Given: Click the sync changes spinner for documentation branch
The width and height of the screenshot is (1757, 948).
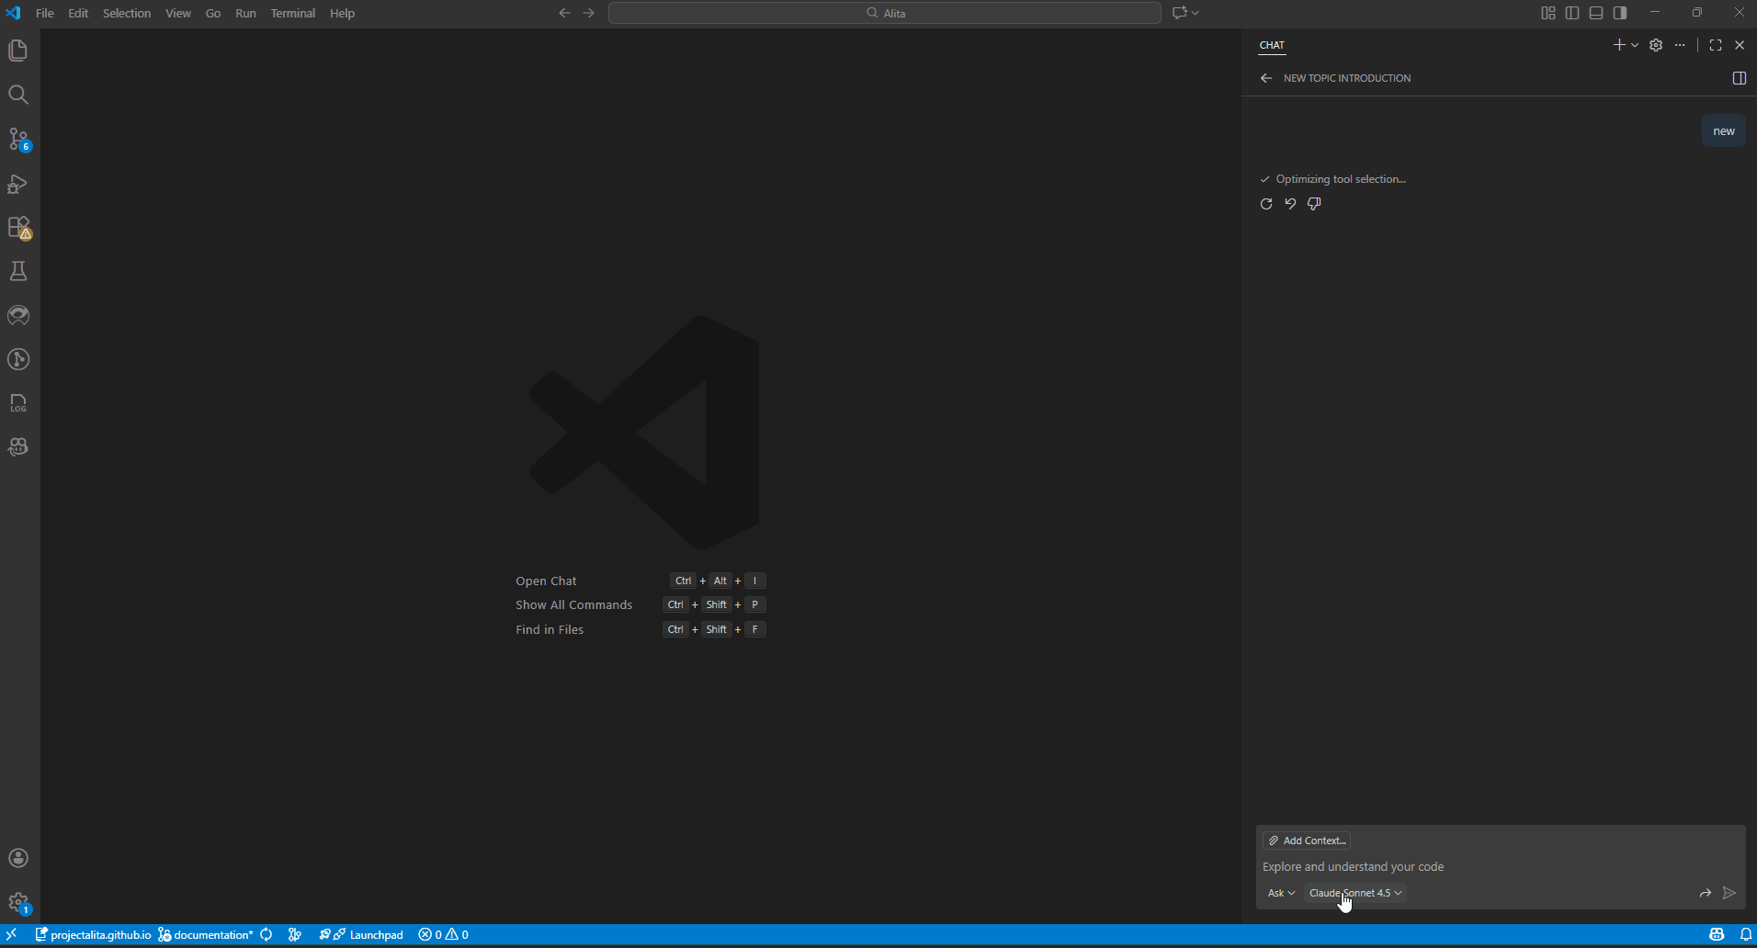Looking at the screenshot, I should coord(266,934).
